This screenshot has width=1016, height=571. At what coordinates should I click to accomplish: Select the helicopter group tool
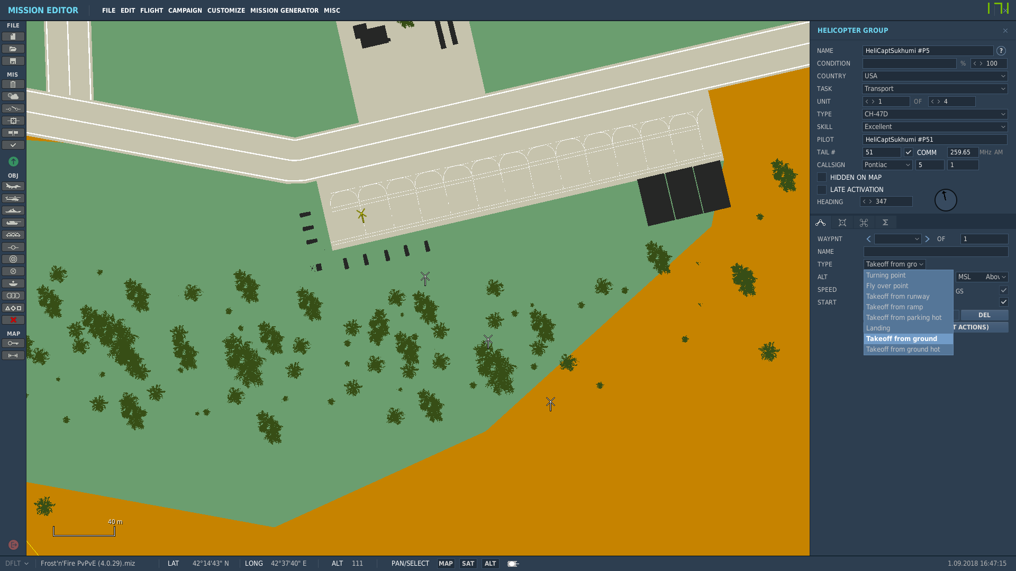[x=13, y=198]
